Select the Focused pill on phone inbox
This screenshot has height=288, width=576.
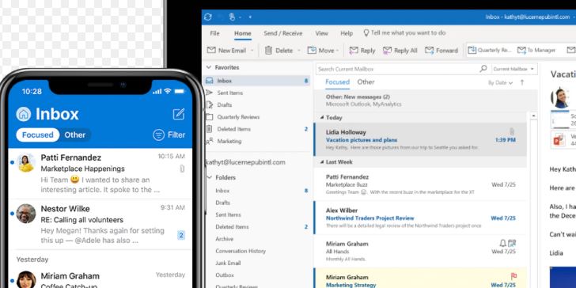37,135
